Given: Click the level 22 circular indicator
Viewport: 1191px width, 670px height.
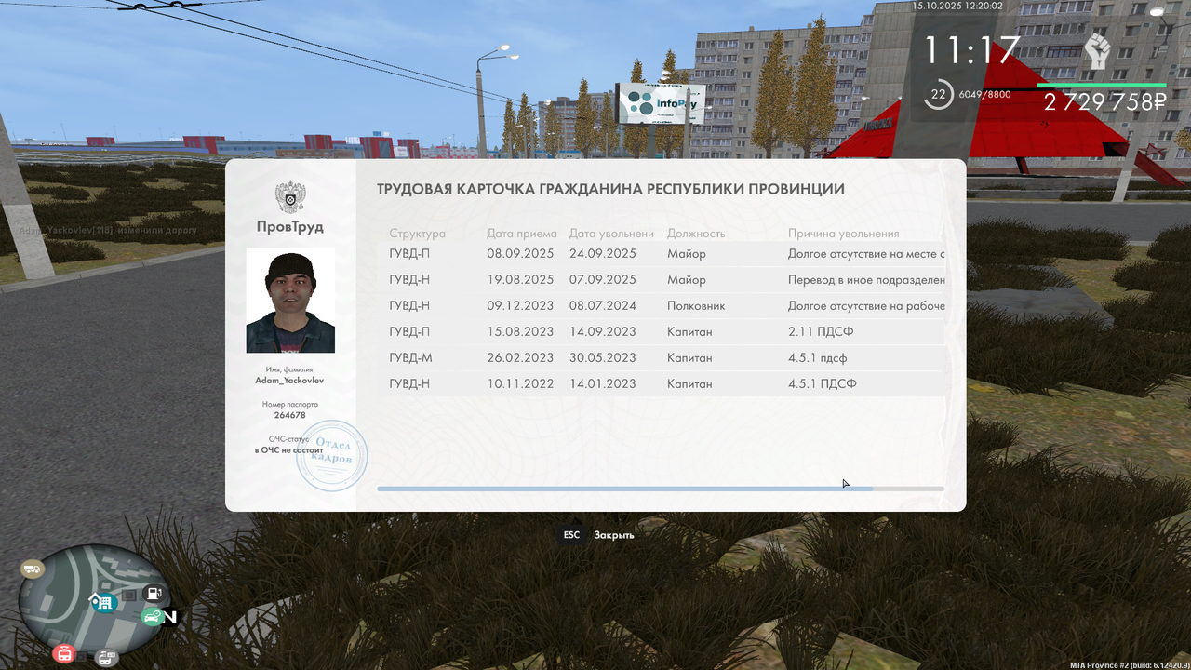Looking at the screenshot, I should 939,94.
